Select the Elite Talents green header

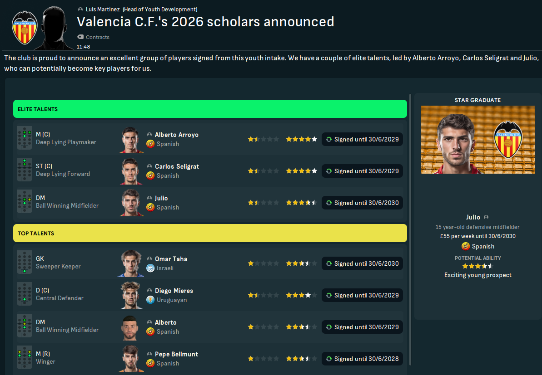(x=210, y=109)
